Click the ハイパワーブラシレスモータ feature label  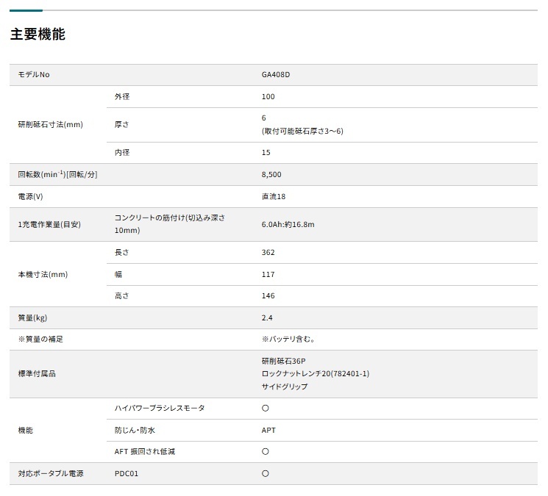click(x=160, y=408)
